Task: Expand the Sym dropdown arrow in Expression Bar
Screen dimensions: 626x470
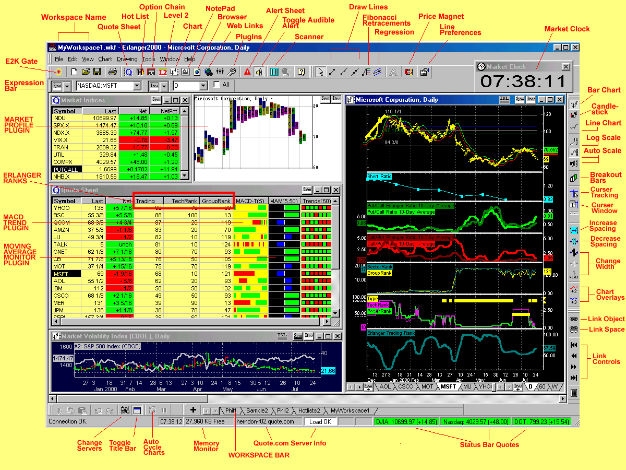Action: click(67, 86)
